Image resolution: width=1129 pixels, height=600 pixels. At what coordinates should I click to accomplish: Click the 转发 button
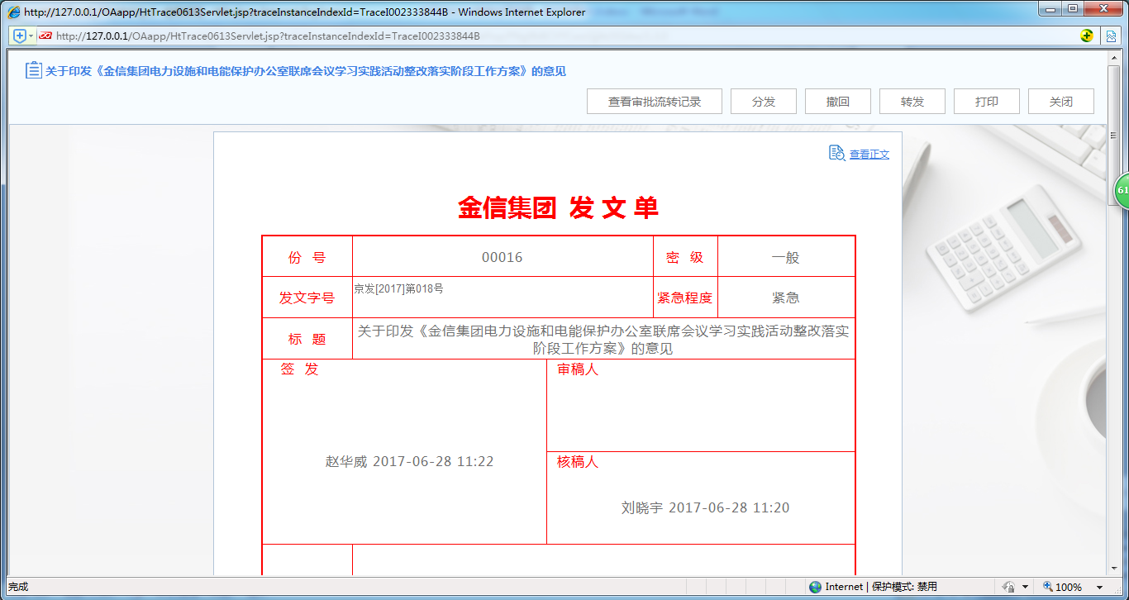click(x=912, y=101)
